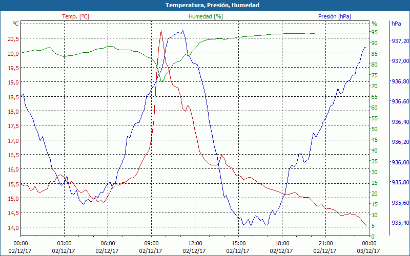Click the 16,5 temperature axis tick
The height and width of the screenshot is (256, 410).
13,155
